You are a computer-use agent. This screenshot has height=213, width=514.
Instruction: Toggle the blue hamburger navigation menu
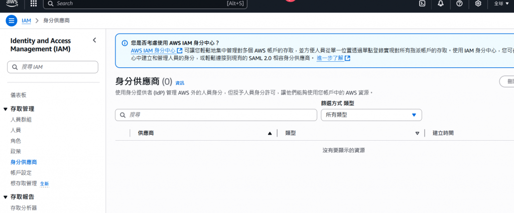pyautogui.click(x=12, y=21)
